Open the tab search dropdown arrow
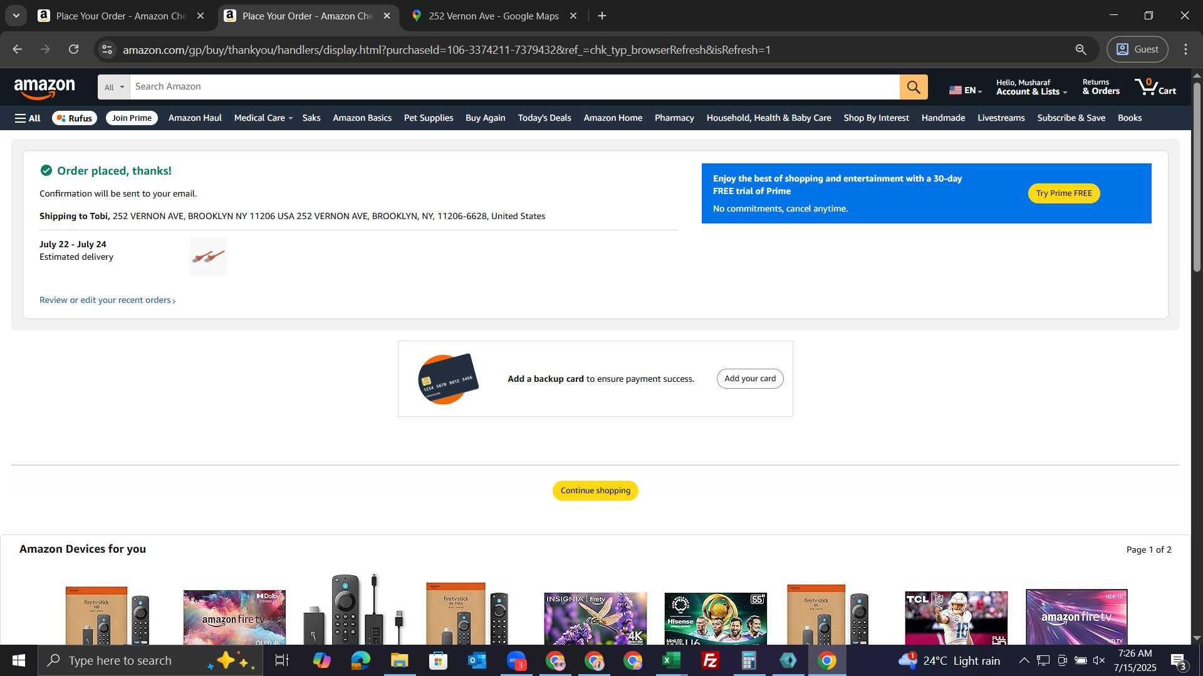This screenshot has width=1203, height=676. [x=16, y=16]
